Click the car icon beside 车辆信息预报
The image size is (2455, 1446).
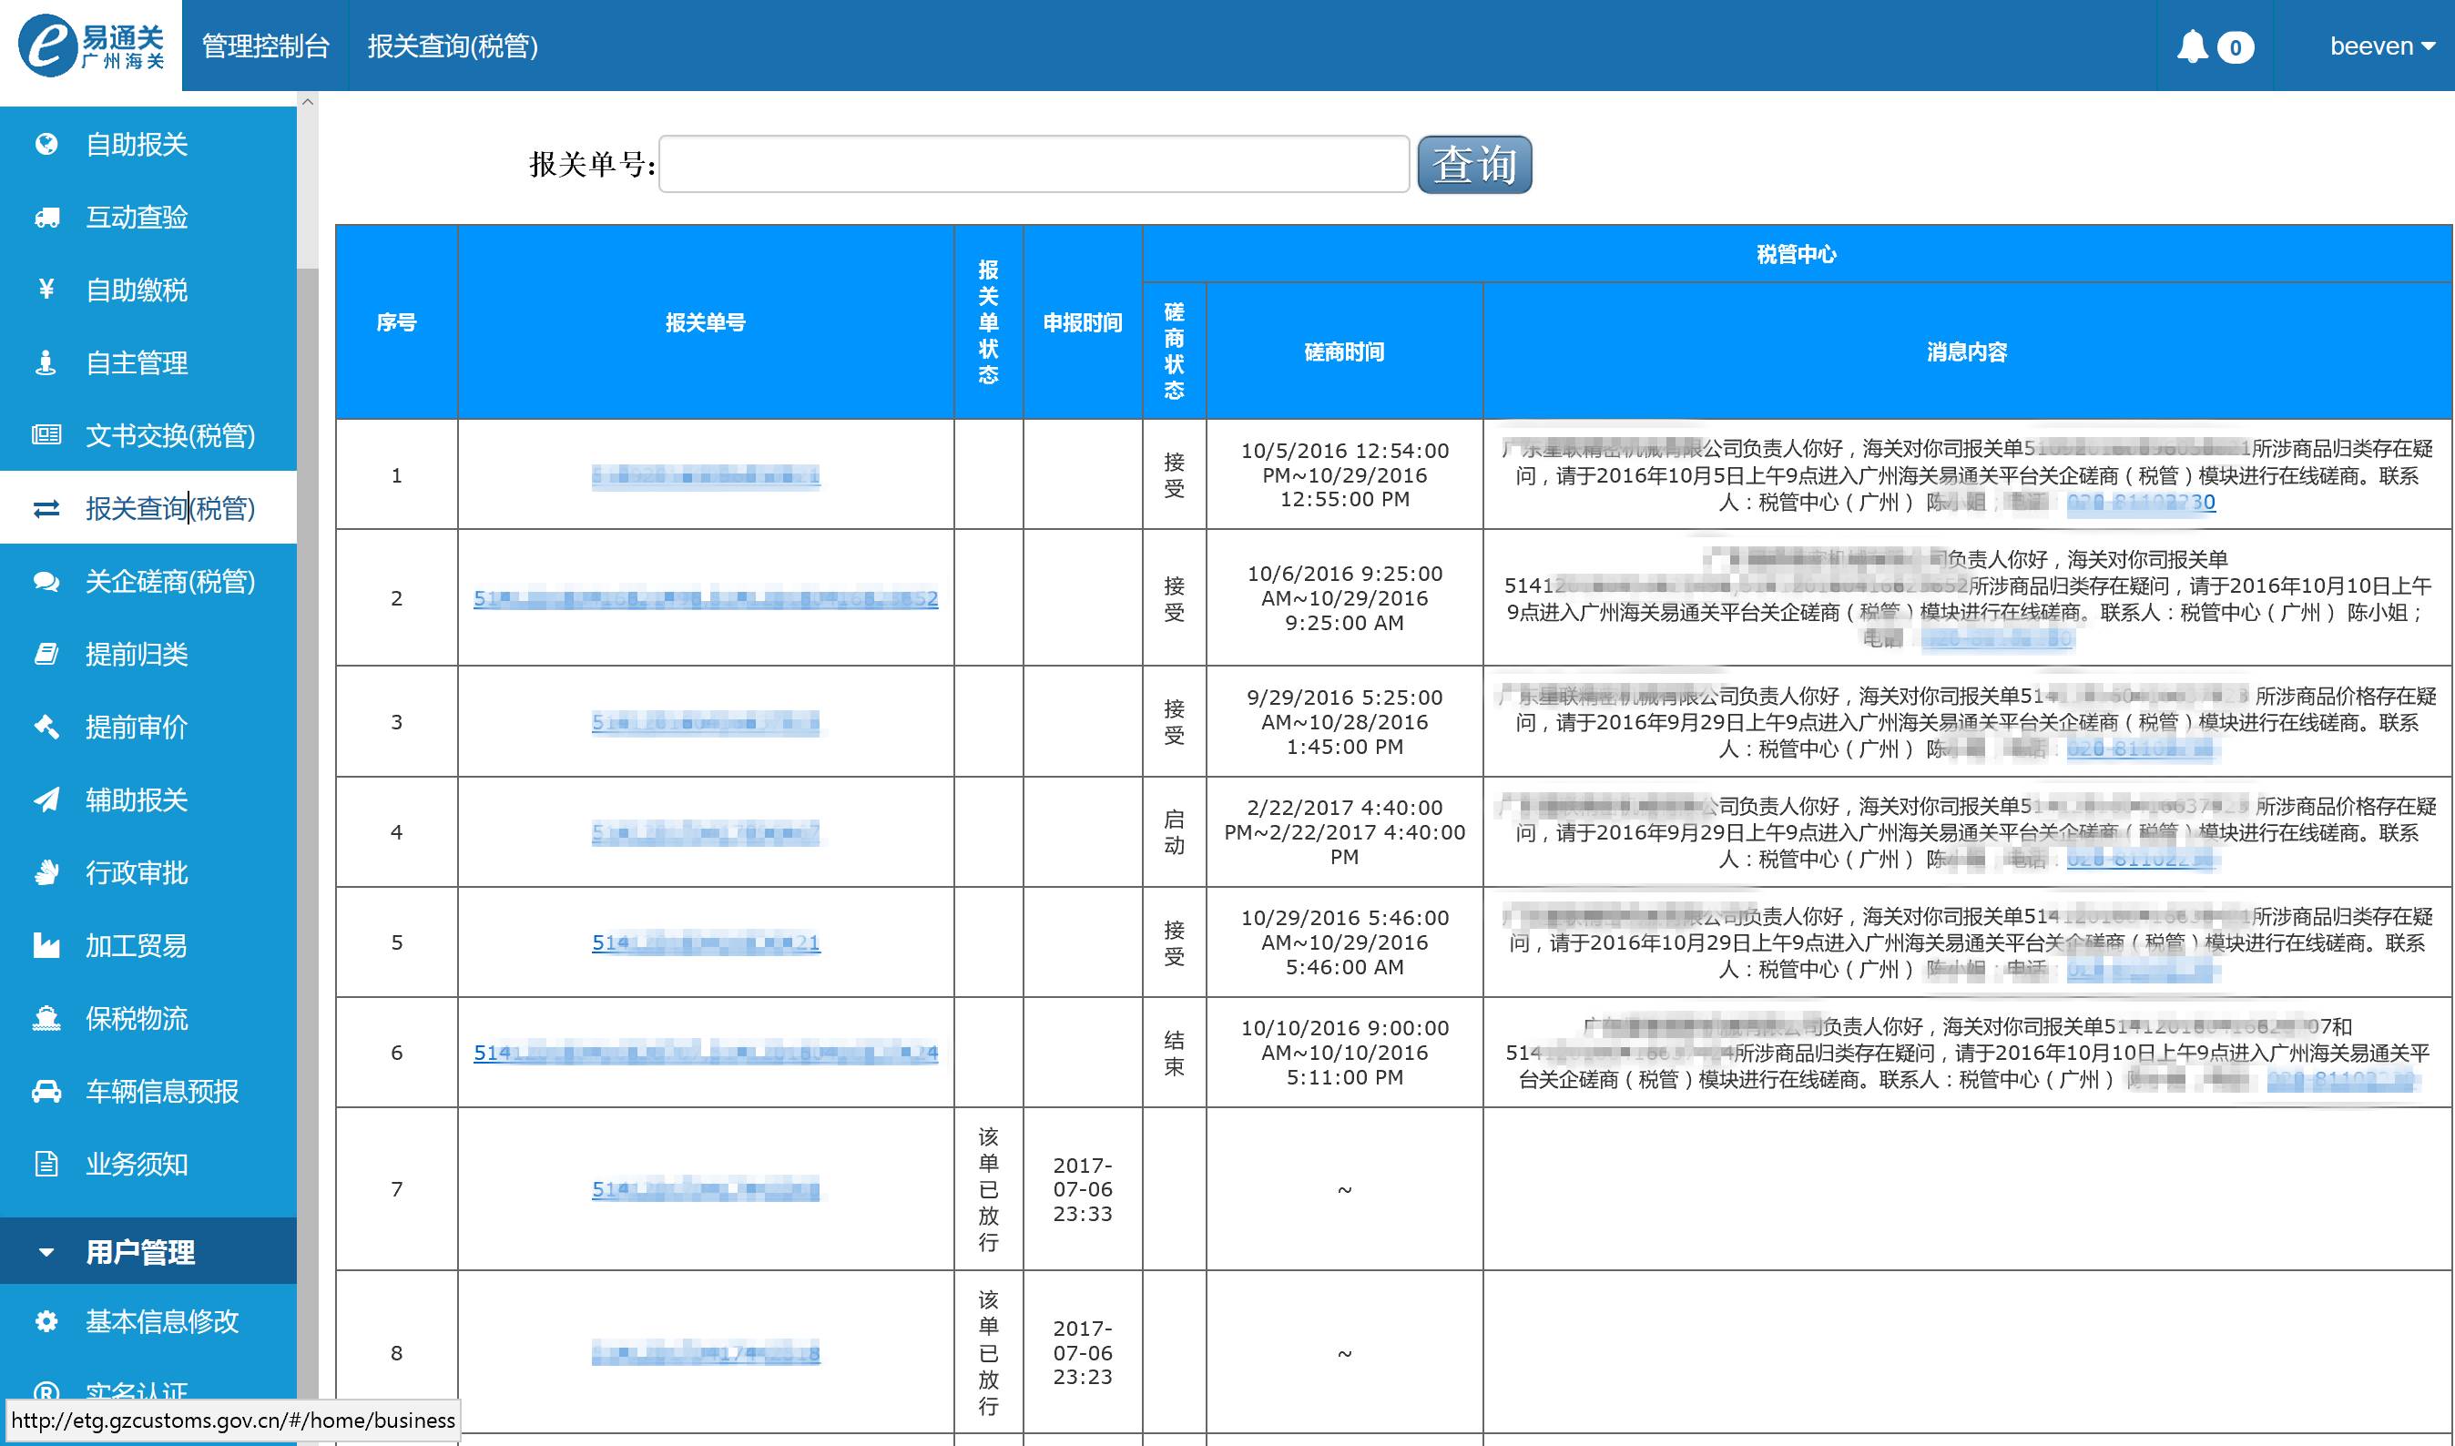[46, 1091]
